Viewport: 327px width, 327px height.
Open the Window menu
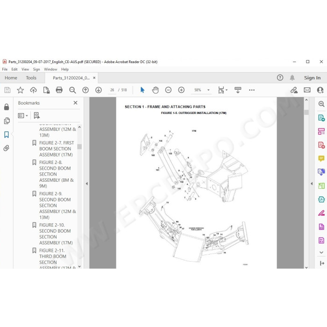coord(50,69)
